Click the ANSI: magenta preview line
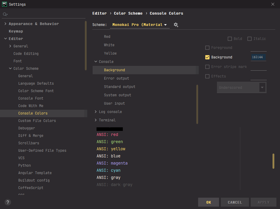This screenshot has height=209, width=280. click(x=112, y=163)
